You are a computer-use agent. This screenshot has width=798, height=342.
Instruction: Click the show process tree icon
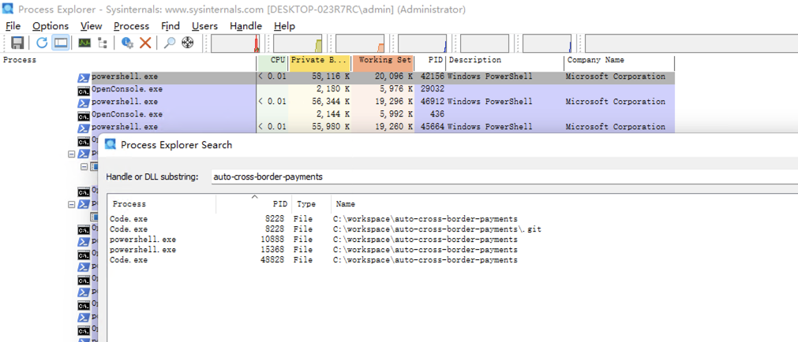tap(103, 43)
